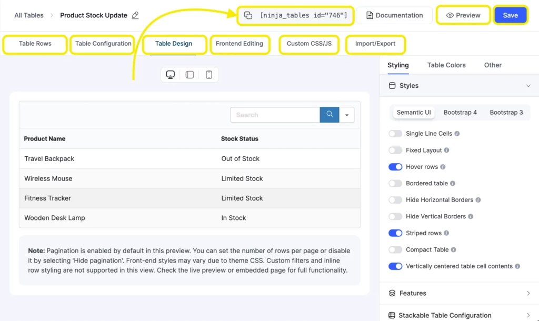Switch to desktop preview device icon
539x321 pixels.
click(x=171, y=75)
